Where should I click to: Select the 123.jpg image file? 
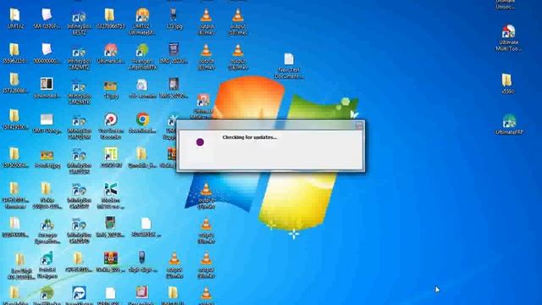pos(174,19)
